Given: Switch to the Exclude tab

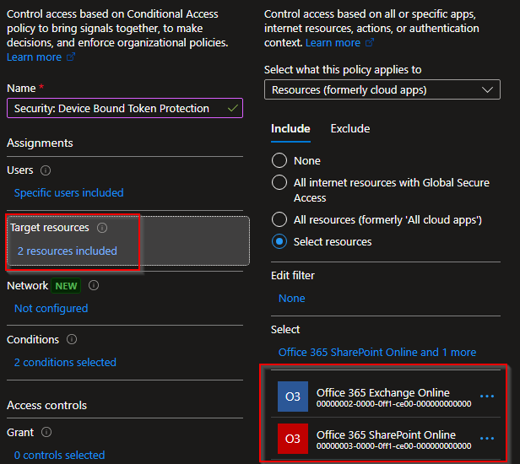Looking at the screenshot, I should click(349, 129).
